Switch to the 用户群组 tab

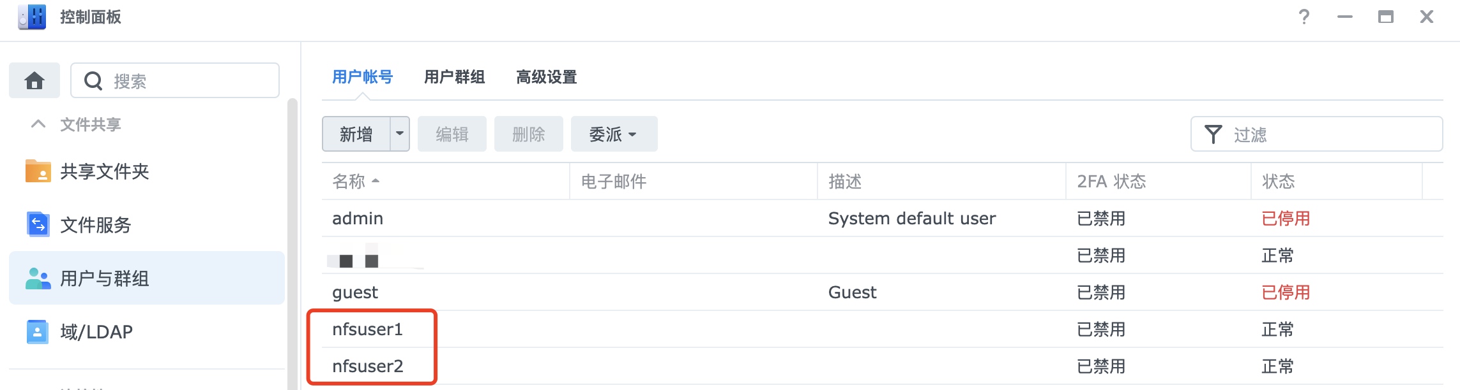click(x=454, y=77)
